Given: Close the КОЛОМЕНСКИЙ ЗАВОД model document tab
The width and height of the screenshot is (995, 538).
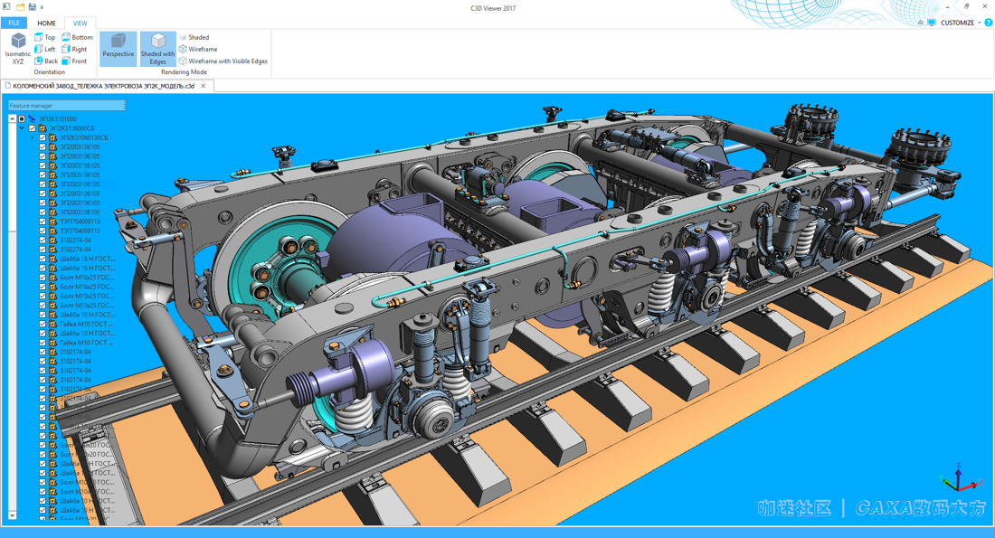Looking at the screenshot, I should click(204, 86).
